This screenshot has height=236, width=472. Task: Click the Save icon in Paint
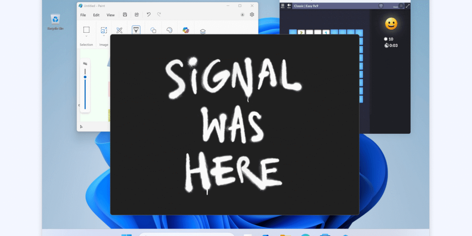pyautogui.click(x=125, y=15)
